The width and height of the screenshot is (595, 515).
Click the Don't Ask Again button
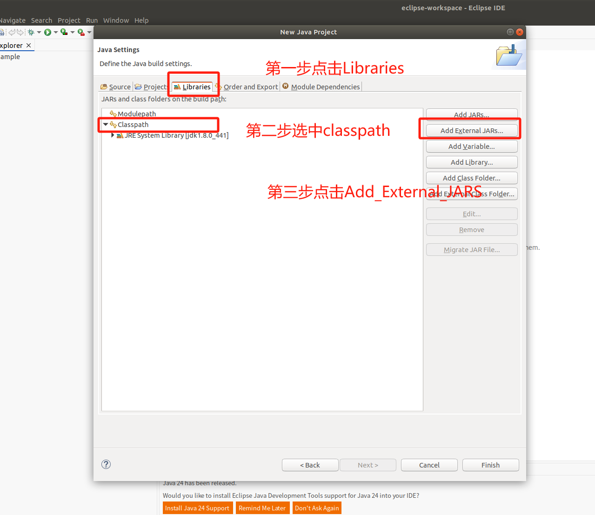pos(317,508)
